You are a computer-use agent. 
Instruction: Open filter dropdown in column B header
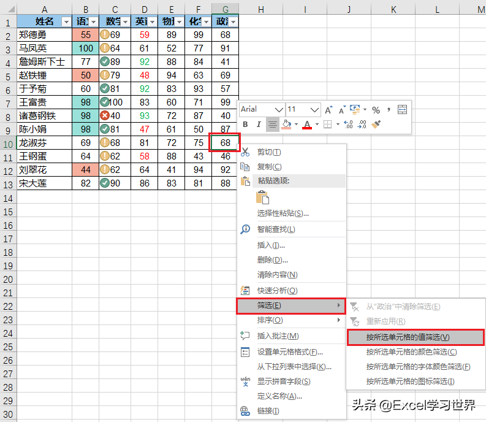coord(94,21)
